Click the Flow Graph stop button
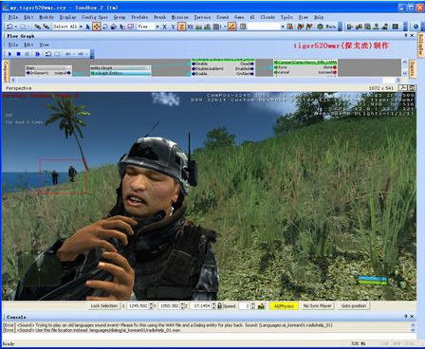 (x=18, y=54)
